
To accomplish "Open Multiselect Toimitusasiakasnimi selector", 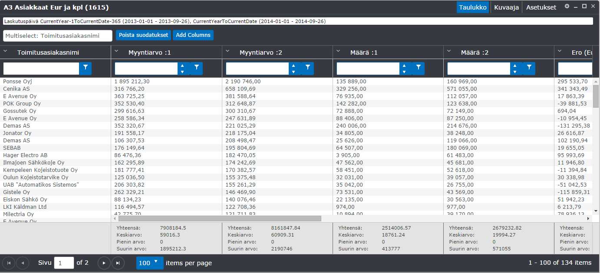I will click(58, 36).
